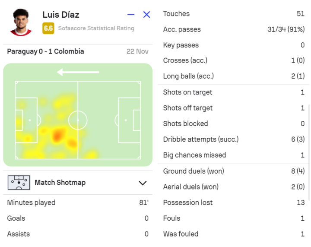
Task: Click the Minutes played row
Action: click(78, 203)
